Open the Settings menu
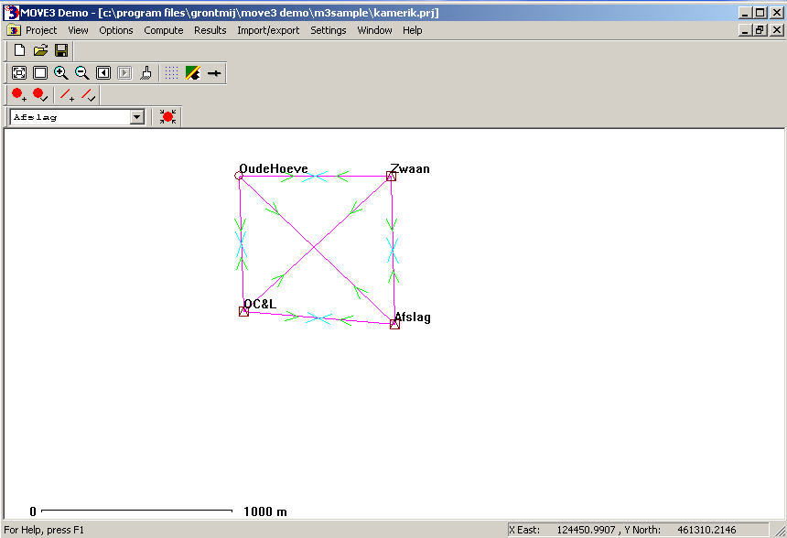 click(x=329, y=30)
